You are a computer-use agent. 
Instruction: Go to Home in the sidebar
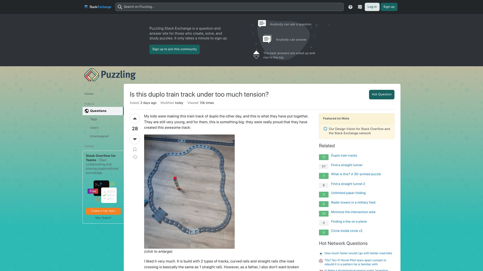tap(89, 94)
